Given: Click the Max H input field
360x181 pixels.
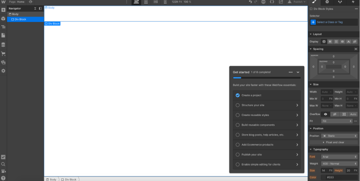Looking at the screenshot, I should click(352, 106).
